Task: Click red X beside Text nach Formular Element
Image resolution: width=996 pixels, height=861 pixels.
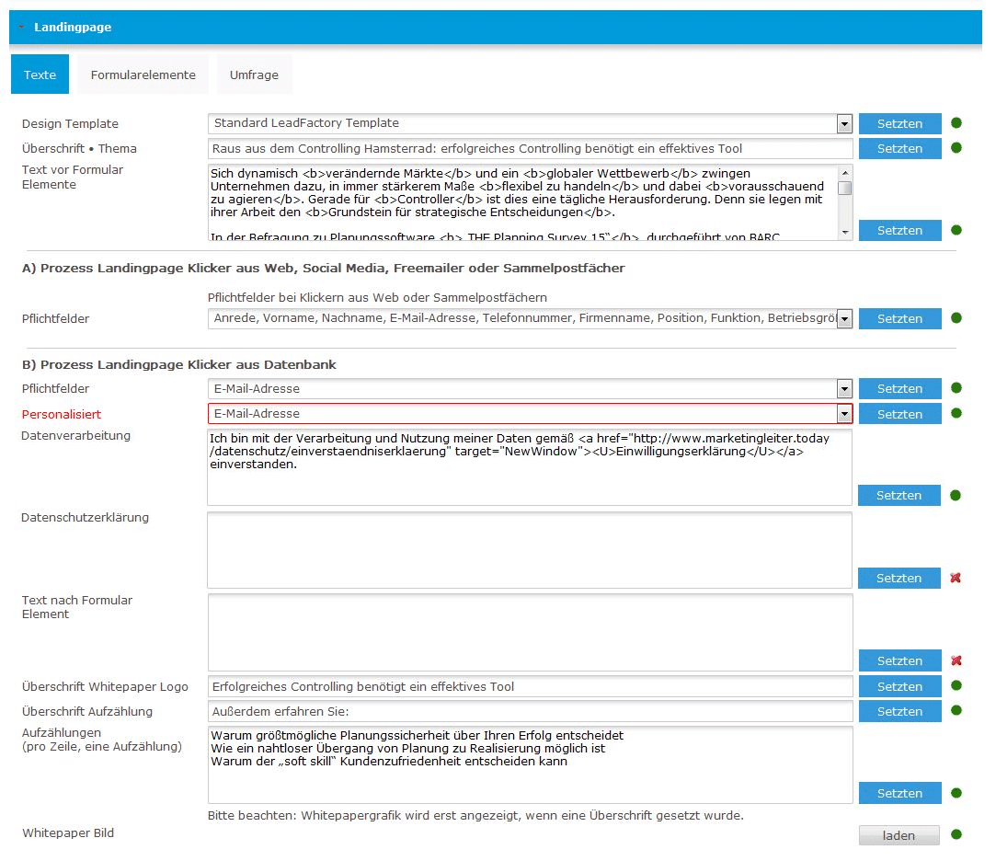Action: [956, 660]
